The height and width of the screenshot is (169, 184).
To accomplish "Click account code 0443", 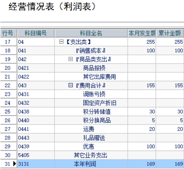I will [x=24, y=138].
